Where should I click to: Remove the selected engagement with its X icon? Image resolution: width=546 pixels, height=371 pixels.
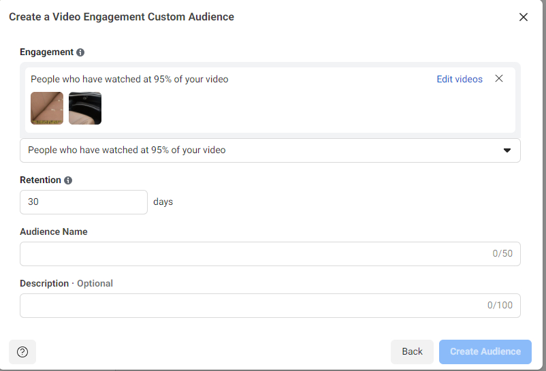(x=499, y=79)
